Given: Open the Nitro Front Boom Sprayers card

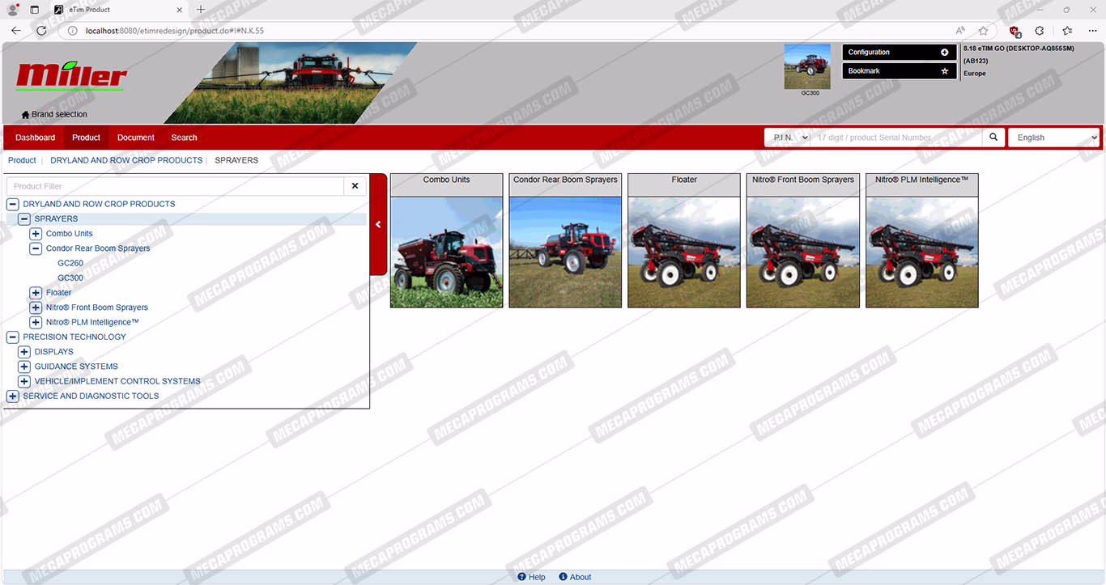Looking at the screenshot, I should pos(803,240).
